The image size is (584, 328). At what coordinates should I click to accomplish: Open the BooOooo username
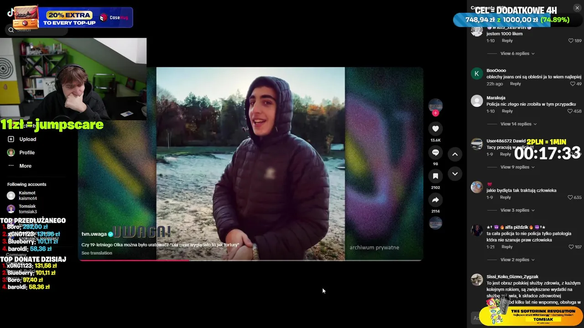point(496,71)
